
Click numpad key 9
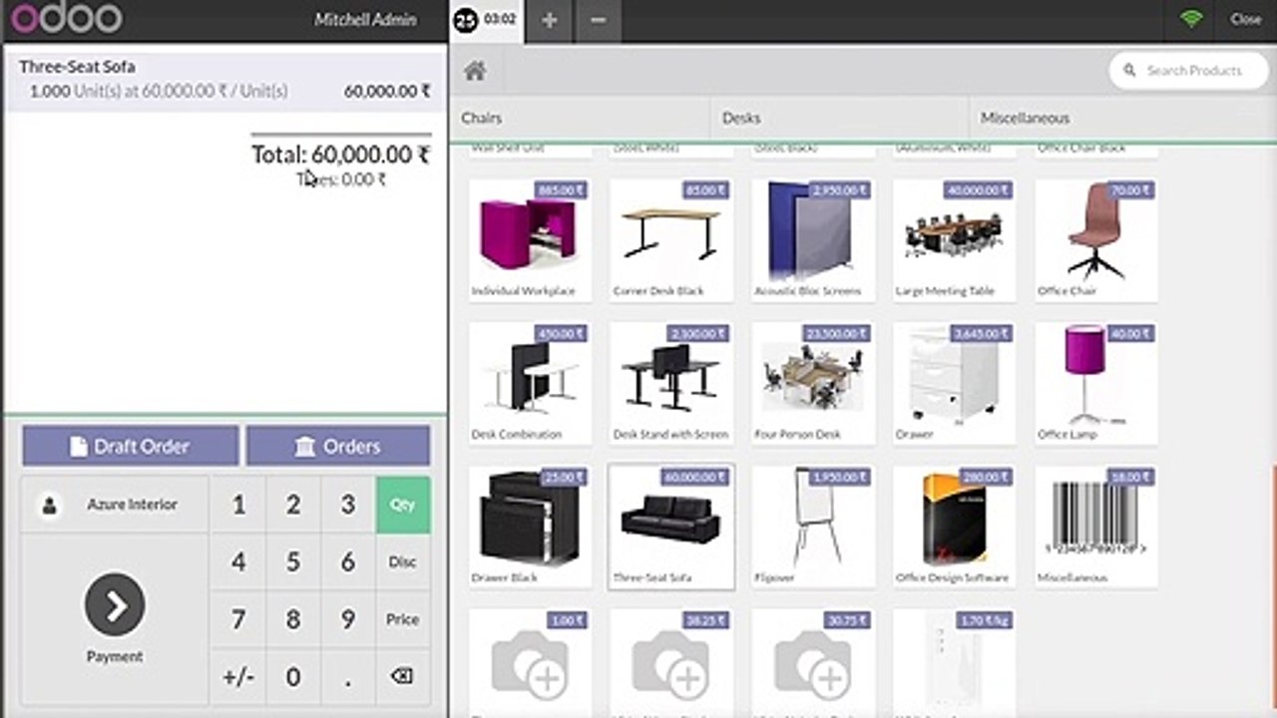pyautogui.click(x=348, y=619)
